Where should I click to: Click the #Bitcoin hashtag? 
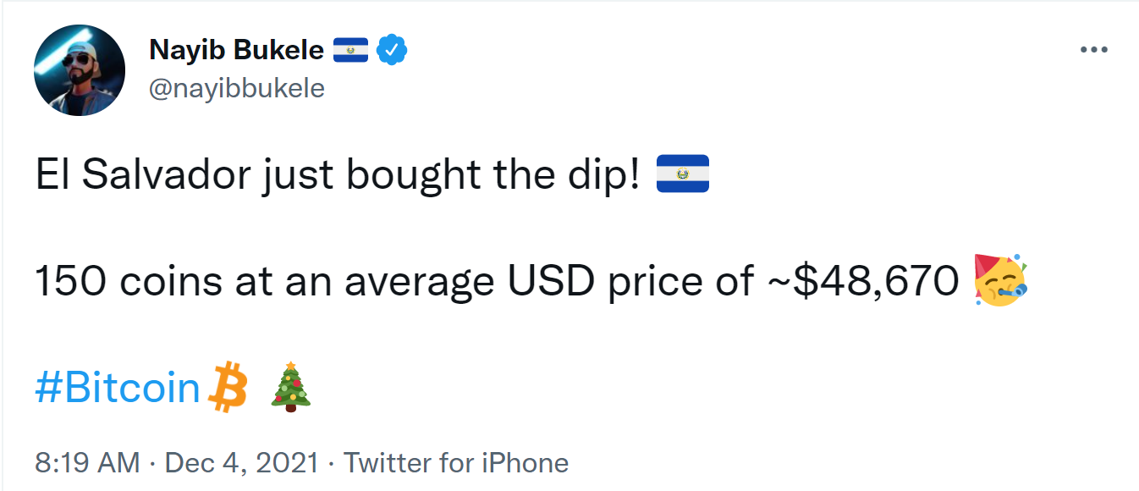click(x=118, y=389)
